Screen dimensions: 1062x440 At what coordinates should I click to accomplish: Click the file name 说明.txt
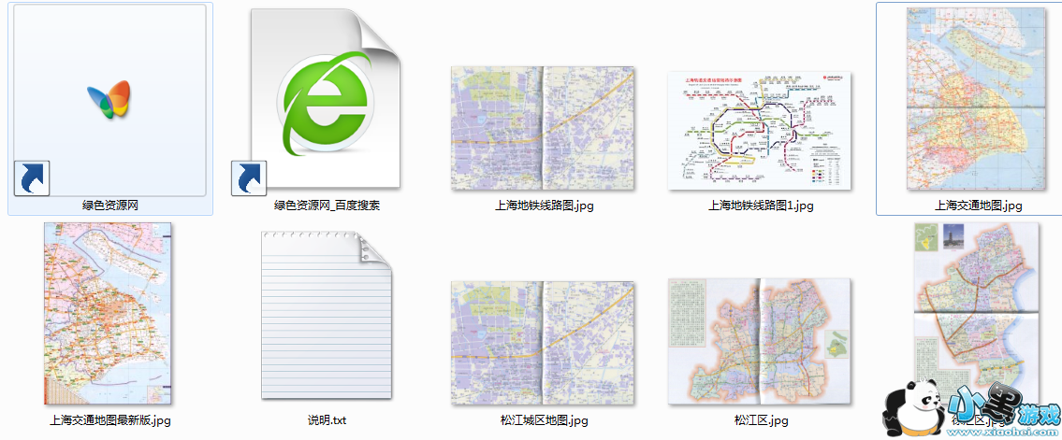pos(327,420)
